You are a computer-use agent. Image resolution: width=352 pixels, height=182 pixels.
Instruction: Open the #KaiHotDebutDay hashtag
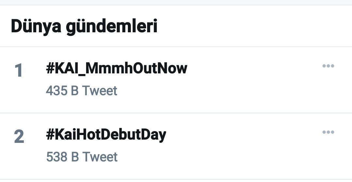click(x=106, y=134)
